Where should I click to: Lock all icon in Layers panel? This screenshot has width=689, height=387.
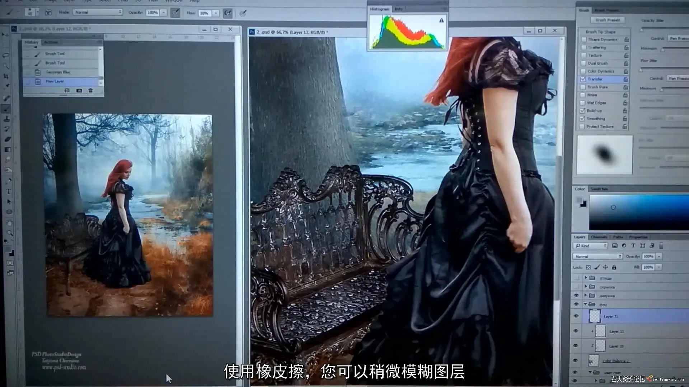[x=614, y=267]
